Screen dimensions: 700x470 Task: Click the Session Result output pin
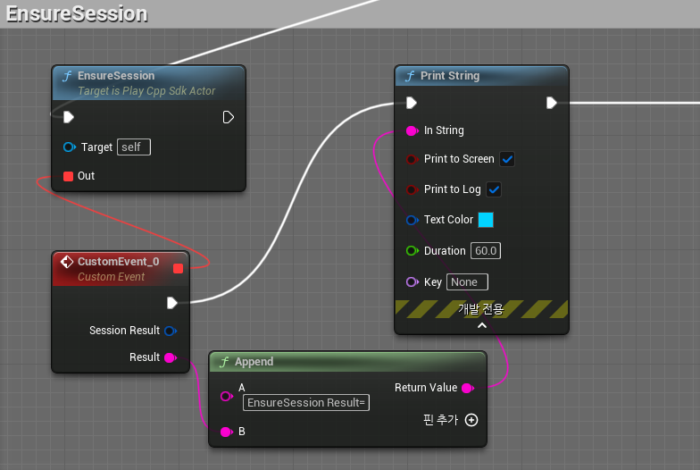(170, 331)
